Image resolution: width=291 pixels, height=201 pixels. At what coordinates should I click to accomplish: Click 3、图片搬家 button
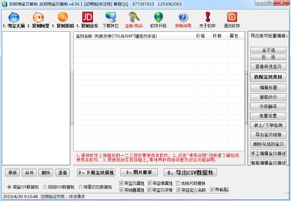point(139,172)
